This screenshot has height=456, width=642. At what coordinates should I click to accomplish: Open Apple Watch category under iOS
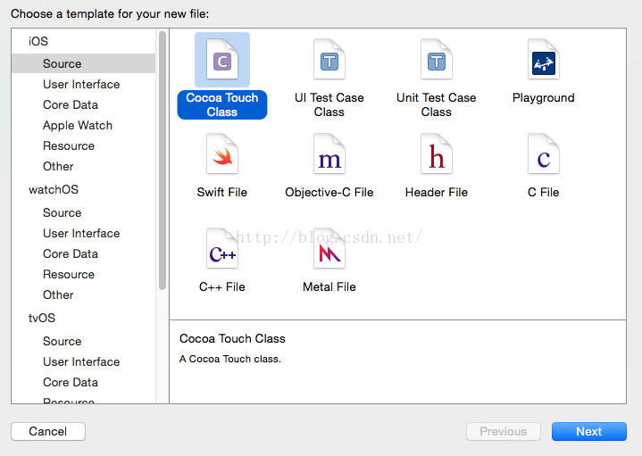78,125
